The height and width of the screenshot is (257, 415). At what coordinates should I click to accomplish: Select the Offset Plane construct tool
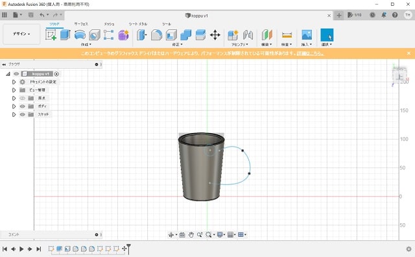point(267,34)
